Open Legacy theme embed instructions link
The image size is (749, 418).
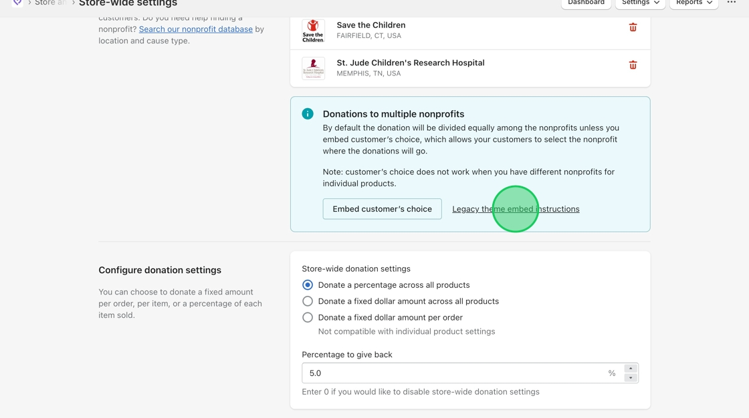coord(516,209)
